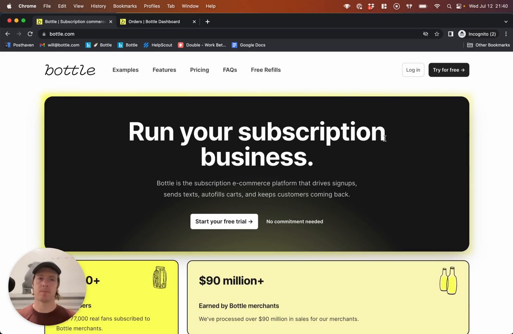
Task: Click 'Run your subscription business.' headline
Action: [256, 144]
